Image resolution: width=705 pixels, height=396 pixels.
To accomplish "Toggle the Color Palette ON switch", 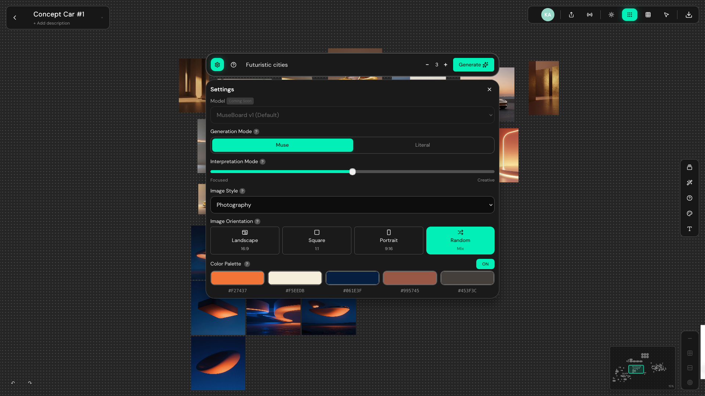I will (485, 264).
